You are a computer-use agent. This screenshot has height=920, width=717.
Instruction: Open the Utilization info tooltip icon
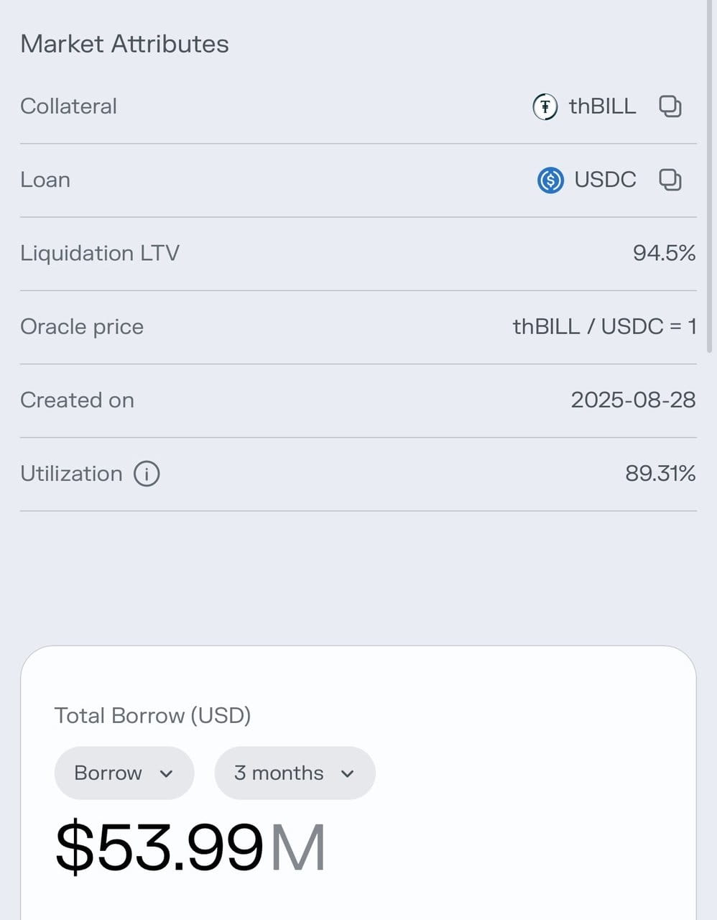(147, 474)
